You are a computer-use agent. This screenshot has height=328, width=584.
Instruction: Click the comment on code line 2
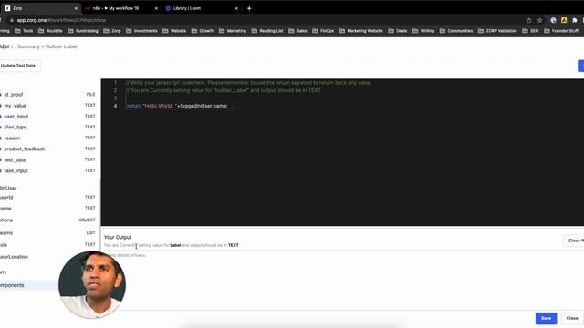click(223, 90)
